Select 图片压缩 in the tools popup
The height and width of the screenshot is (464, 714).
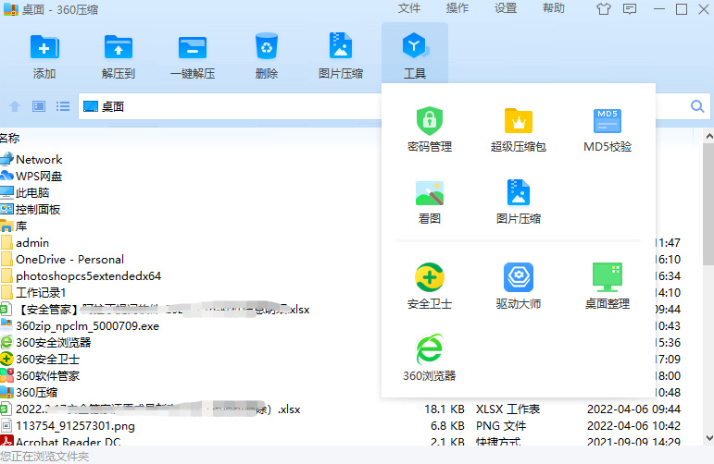519,201
